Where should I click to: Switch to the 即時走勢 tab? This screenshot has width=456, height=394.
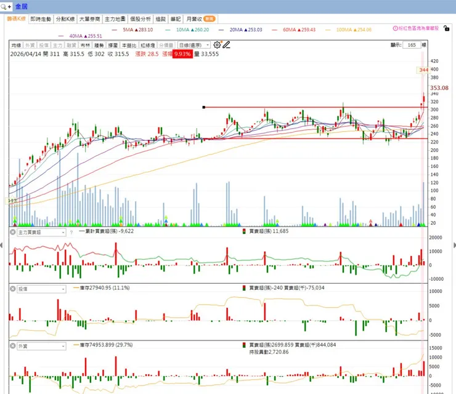coord(41,19)
